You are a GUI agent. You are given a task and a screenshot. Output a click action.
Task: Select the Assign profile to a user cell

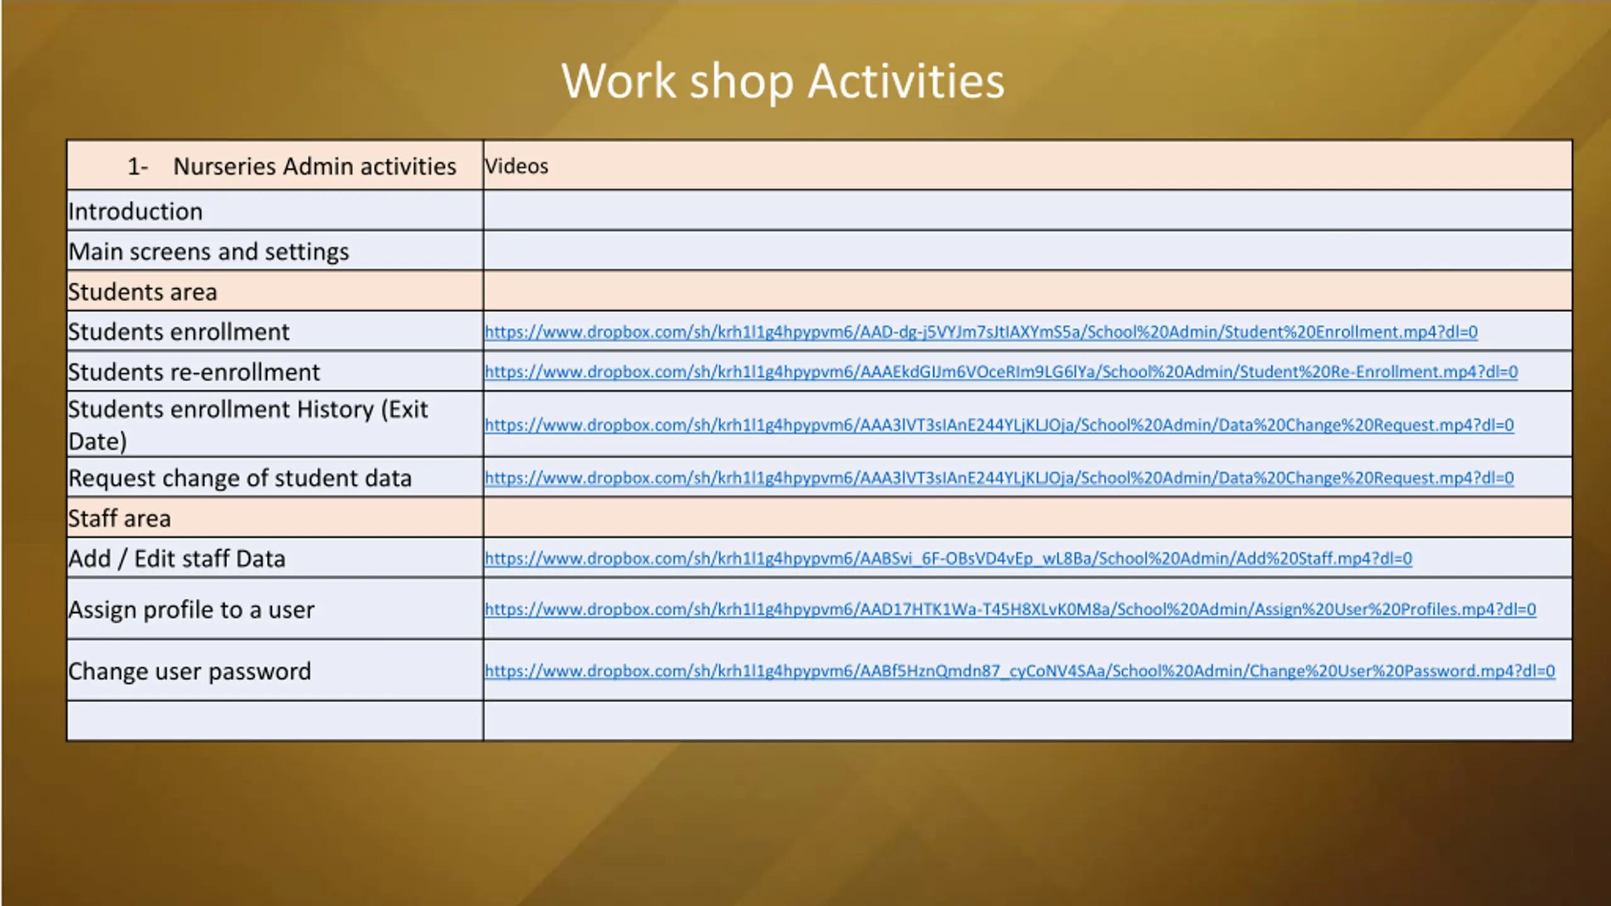[x=191, y=609]
